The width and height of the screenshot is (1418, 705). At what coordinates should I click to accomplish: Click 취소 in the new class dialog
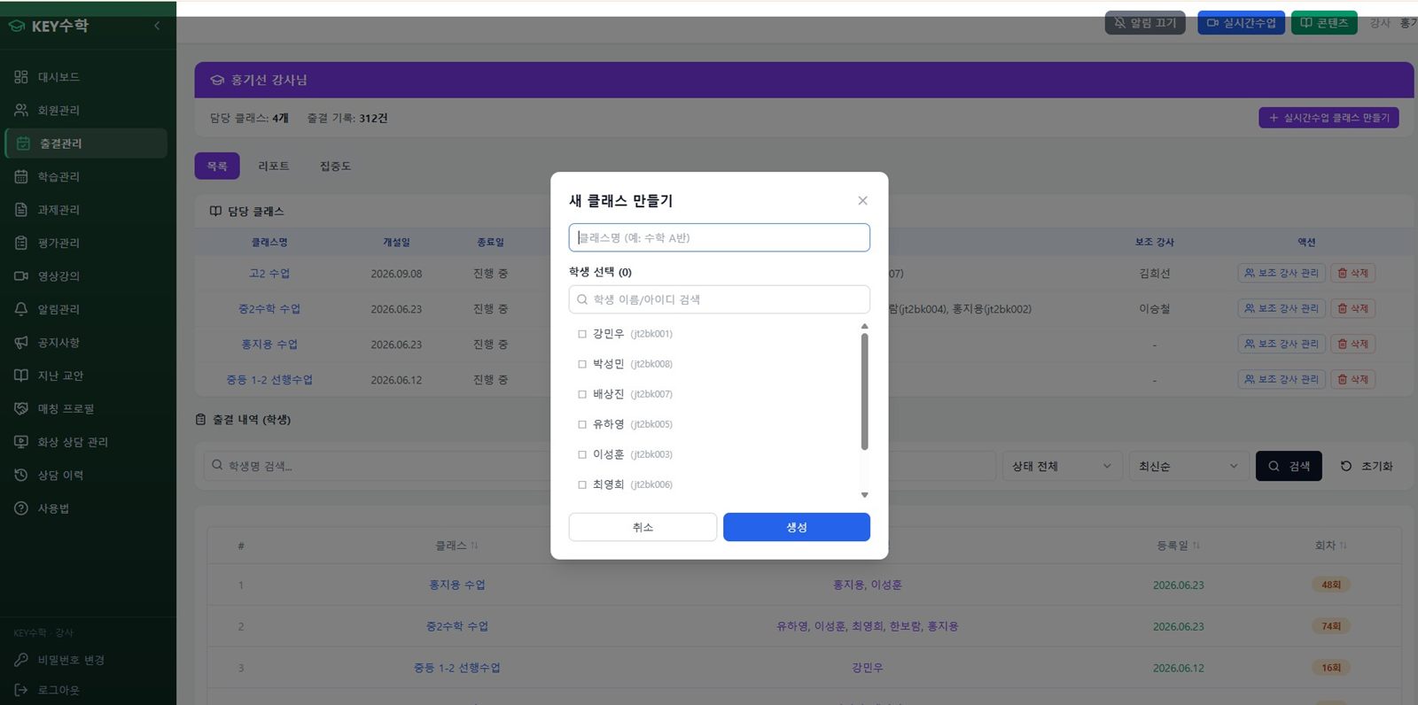coord(643,527)
